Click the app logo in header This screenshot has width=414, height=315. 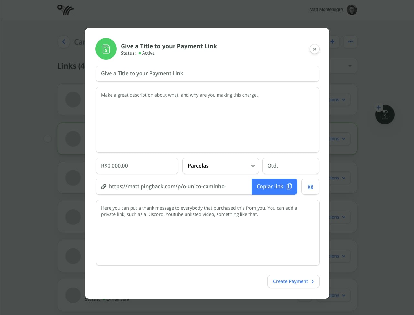coord(66,10)
